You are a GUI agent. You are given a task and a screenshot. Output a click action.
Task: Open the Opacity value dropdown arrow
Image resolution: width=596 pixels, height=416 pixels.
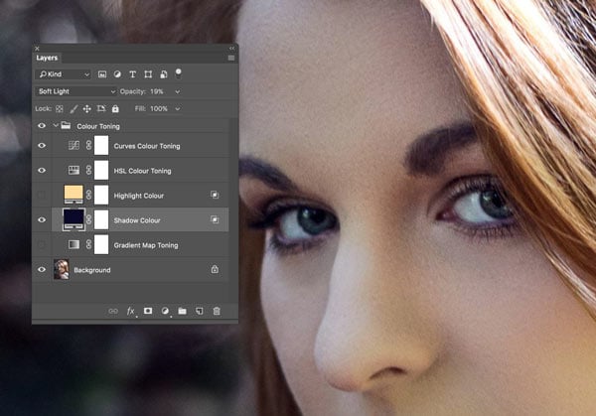[x=180, y=91]
